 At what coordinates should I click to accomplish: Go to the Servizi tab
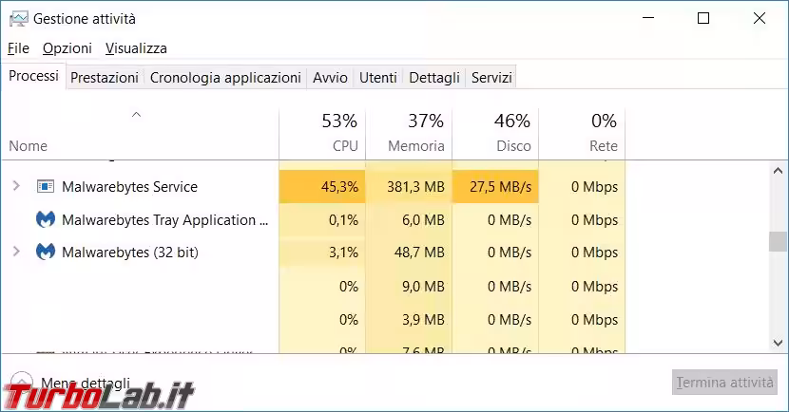[x=491, y=78]
